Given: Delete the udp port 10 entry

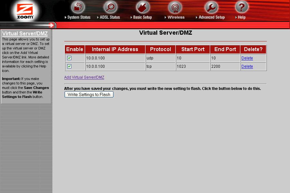Looking at the screenshot, I should coord(247,58).
